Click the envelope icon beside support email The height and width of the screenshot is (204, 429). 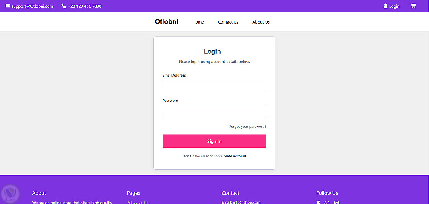point(8,6)
